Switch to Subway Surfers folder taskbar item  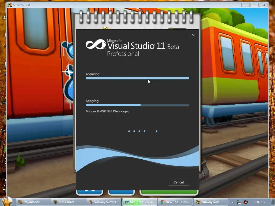pyautogui.click(x=104, y=202)
